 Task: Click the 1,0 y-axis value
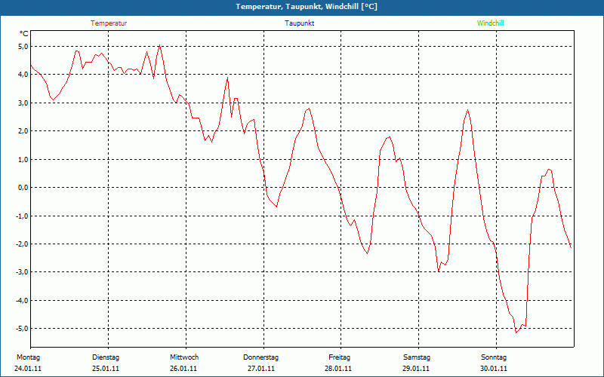pos(23,159)
